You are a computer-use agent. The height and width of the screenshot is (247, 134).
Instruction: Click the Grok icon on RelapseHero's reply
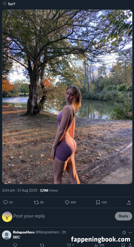pos(124,233)
